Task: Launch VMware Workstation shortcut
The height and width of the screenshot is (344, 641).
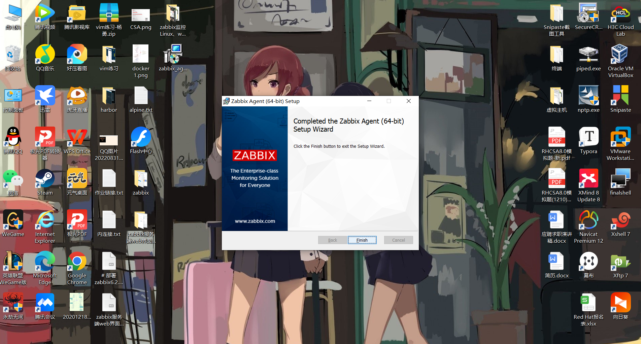Action: pyautogui.click(x=620, y=144)
